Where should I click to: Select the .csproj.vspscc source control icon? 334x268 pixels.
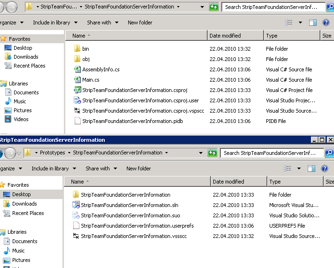pos(77,111)
